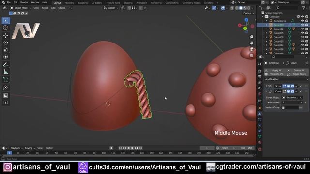Toggle Cube.010 viewport visibility eye
The image size is (310, 174).
click(x=302, y=41)
